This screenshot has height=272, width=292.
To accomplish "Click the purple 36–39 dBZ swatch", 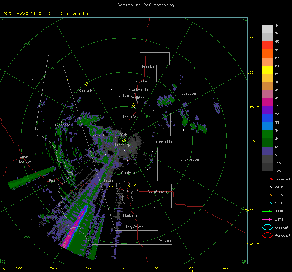I will click(x=267, y=110).
